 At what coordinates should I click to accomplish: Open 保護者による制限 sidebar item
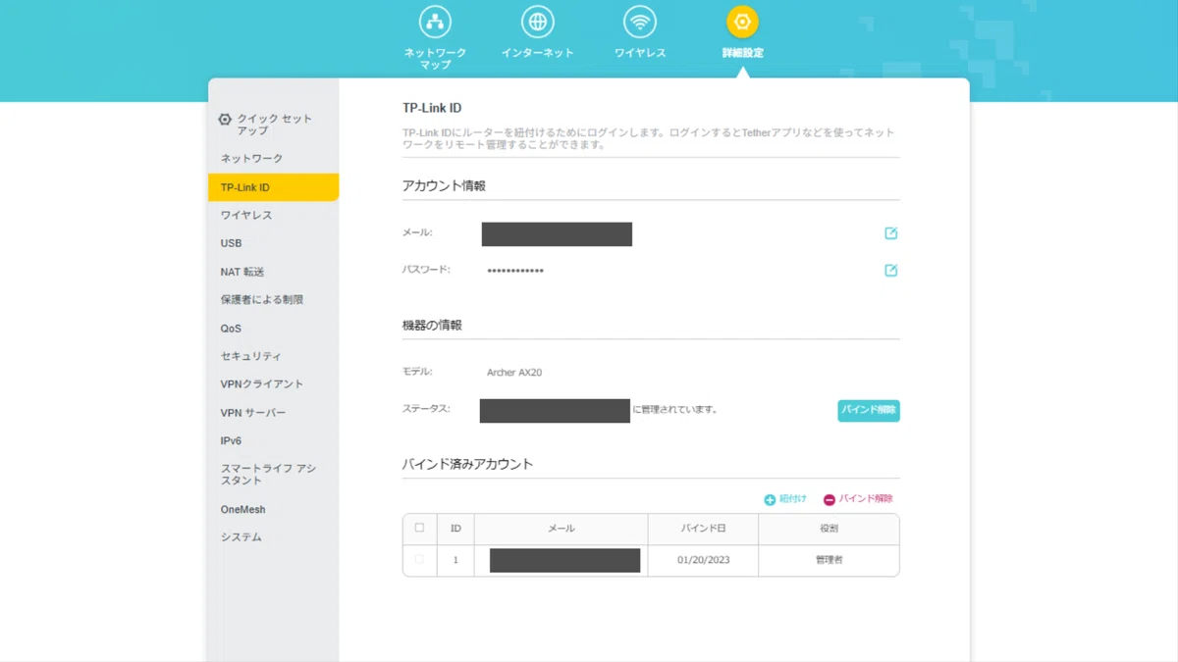tap(274, 300)
